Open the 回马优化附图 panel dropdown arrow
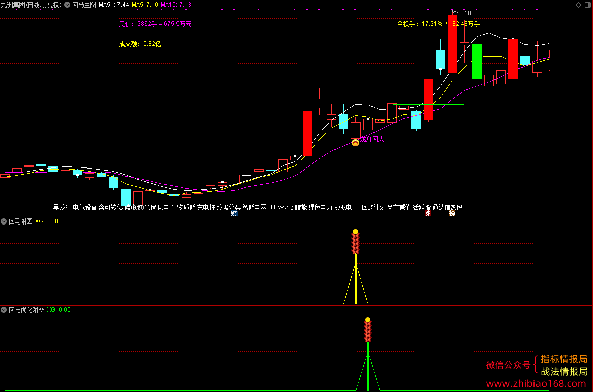 (4, 310)
